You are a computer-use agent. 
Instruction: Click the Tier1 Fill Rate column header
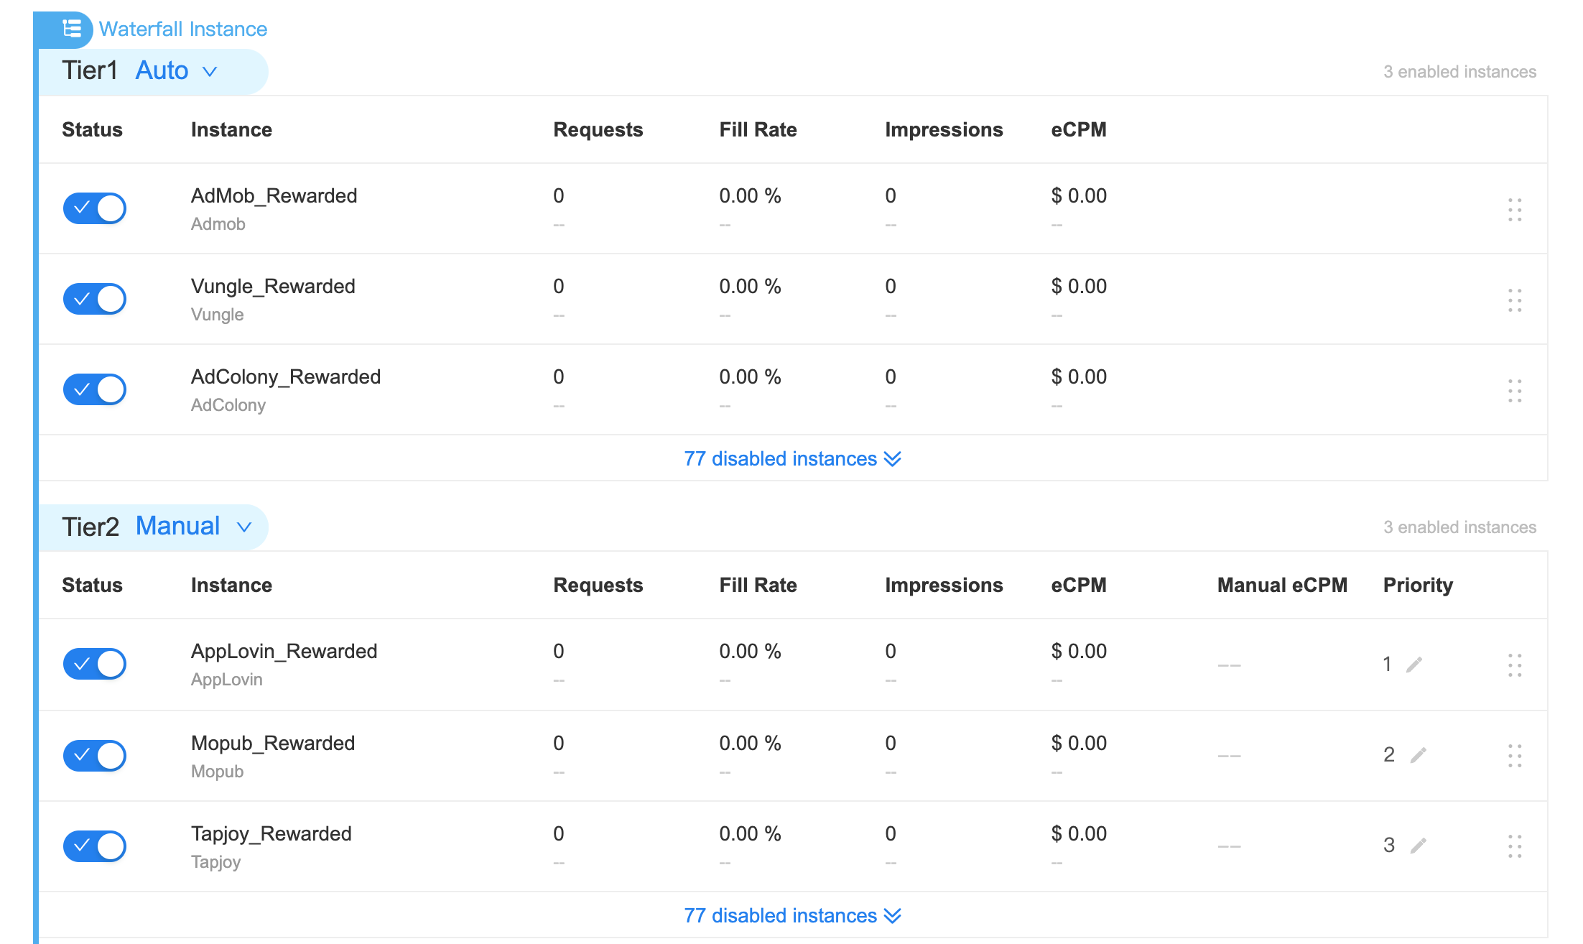coord(758,129)
